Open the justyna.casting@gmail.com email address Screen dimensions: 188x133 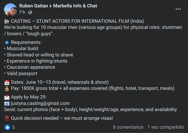[40, 103]
